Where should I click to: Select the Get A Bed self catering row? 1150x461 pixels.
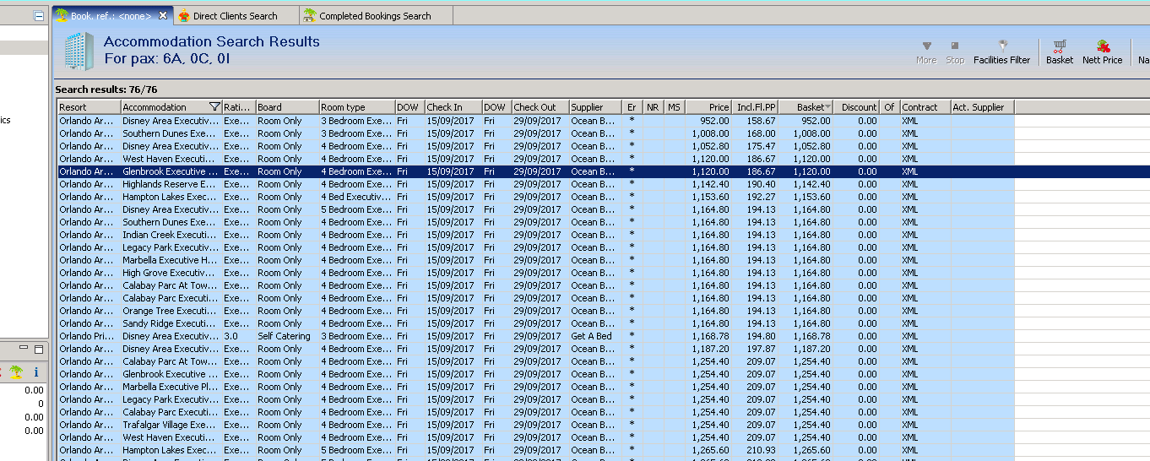click(x=169, y=336)
